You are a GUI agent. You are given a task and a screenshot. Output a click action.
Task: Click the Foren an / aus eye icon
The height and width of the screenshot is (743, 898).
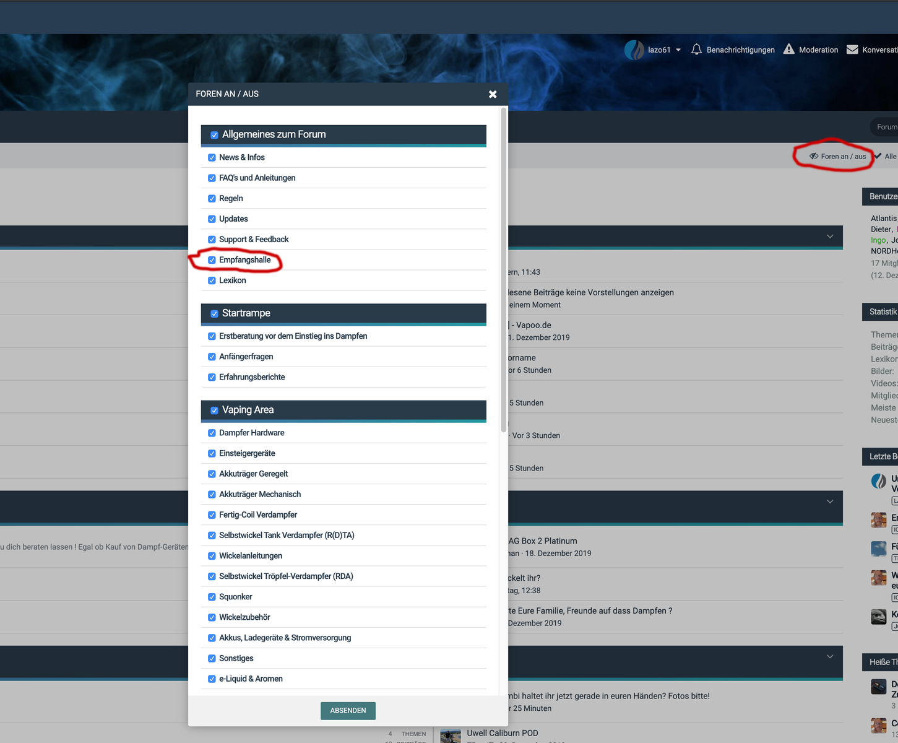814,157
